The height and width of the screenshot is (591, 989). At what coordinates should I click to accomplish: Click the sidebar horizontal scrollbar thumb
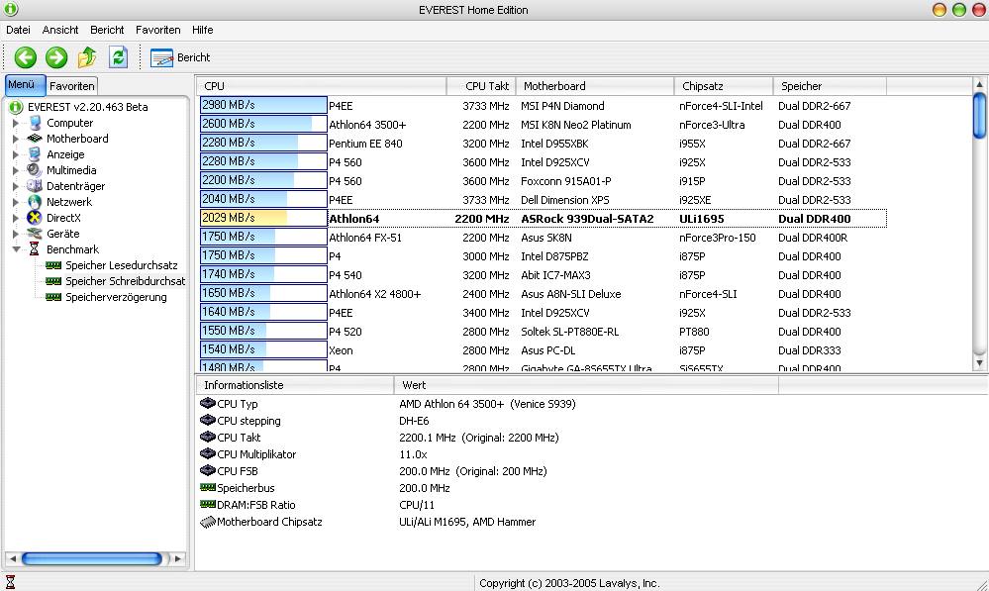click(x=91, y=559)
